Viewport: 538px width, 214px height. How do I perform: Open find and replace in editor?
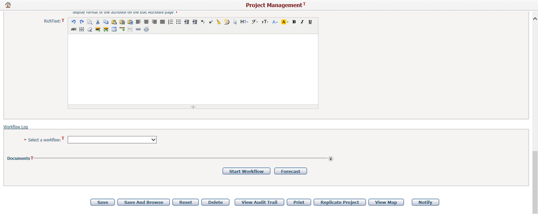(90, 21)
